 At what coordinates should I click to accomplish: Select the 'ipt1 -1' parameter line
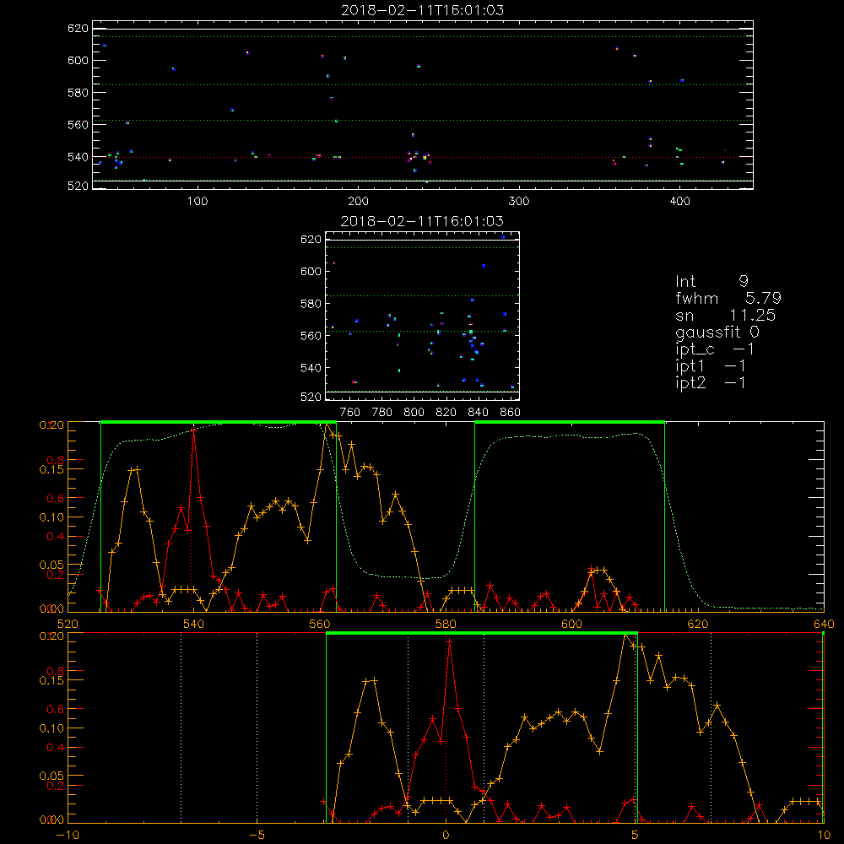tap(711, 366)
